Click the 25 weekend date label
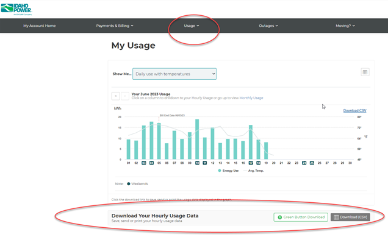The width and height of the screenshot is (388, 240). coord(312,163)
